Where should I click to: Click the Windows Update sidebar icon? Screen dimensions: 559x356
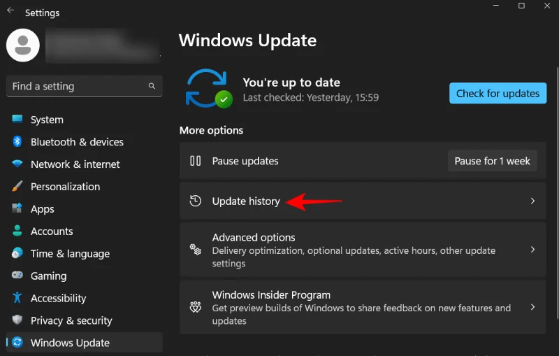[x=17, y=342]
